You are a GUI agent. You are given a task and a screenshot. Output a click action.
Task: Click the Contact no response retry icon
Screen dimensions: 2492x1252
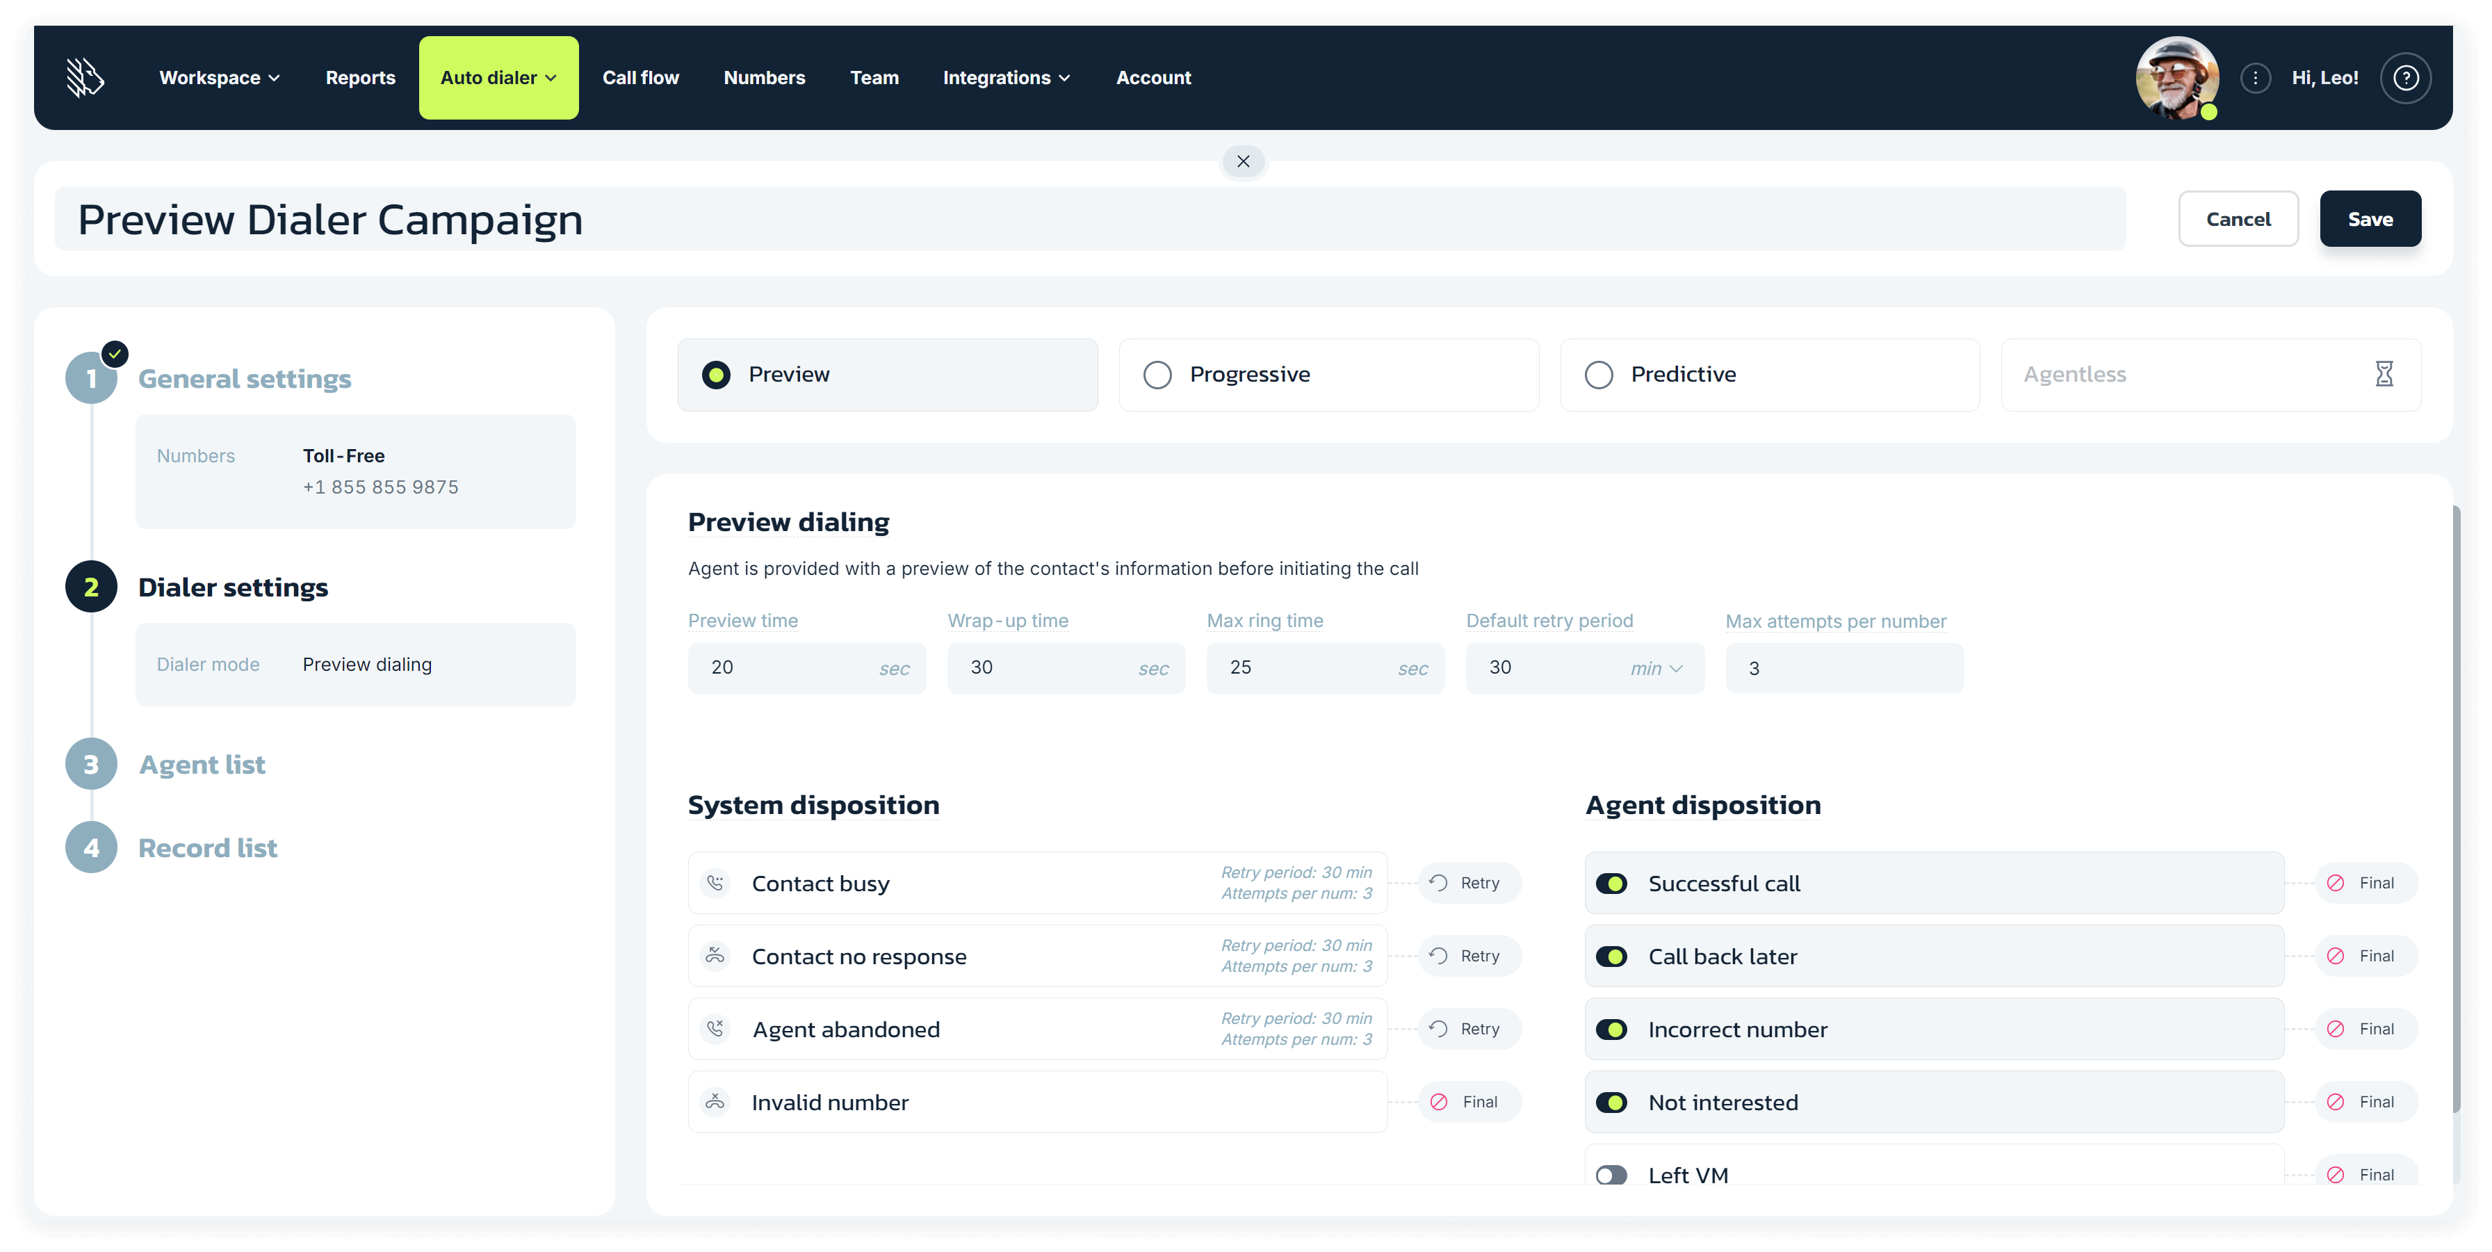tap(1437, 955)
